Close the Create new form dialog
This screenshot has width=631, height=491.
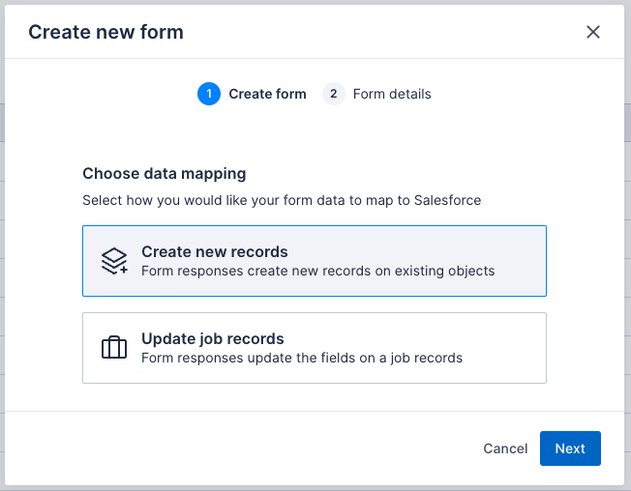point(592,32)
